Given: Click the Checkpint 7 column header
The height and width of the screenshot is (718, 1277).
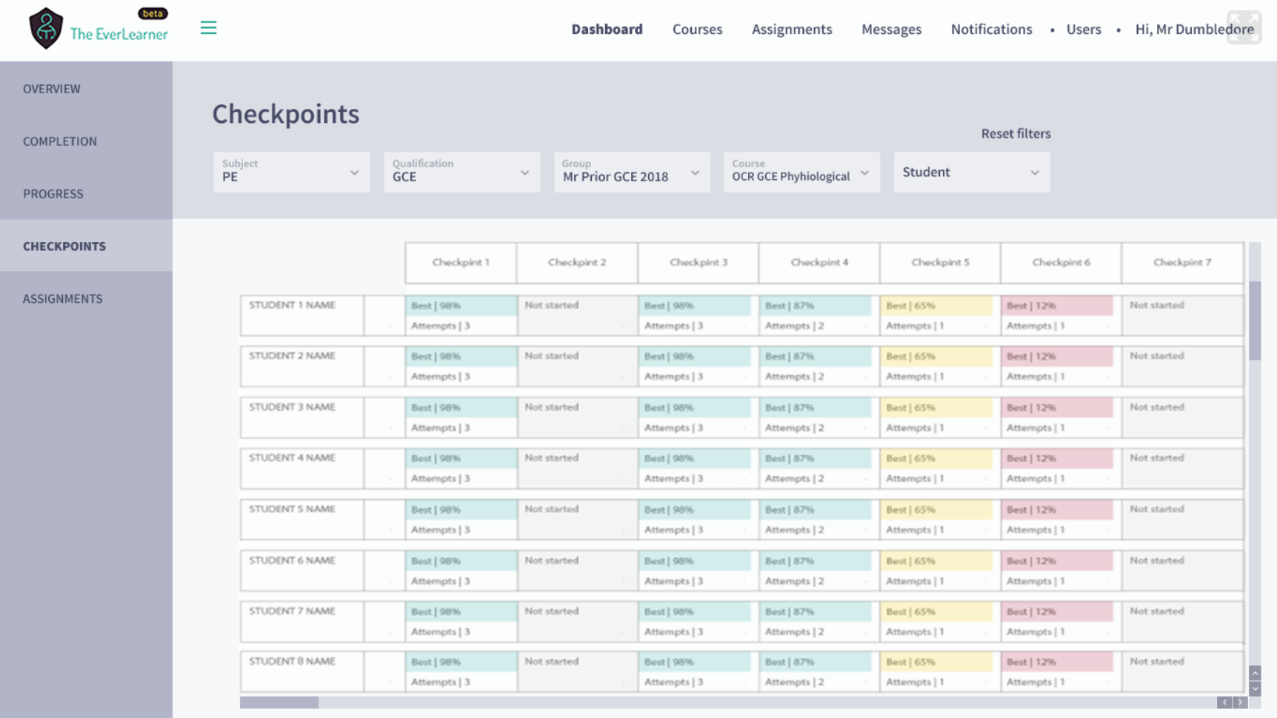Looking at the screenshot, I should pos(1182,262).
